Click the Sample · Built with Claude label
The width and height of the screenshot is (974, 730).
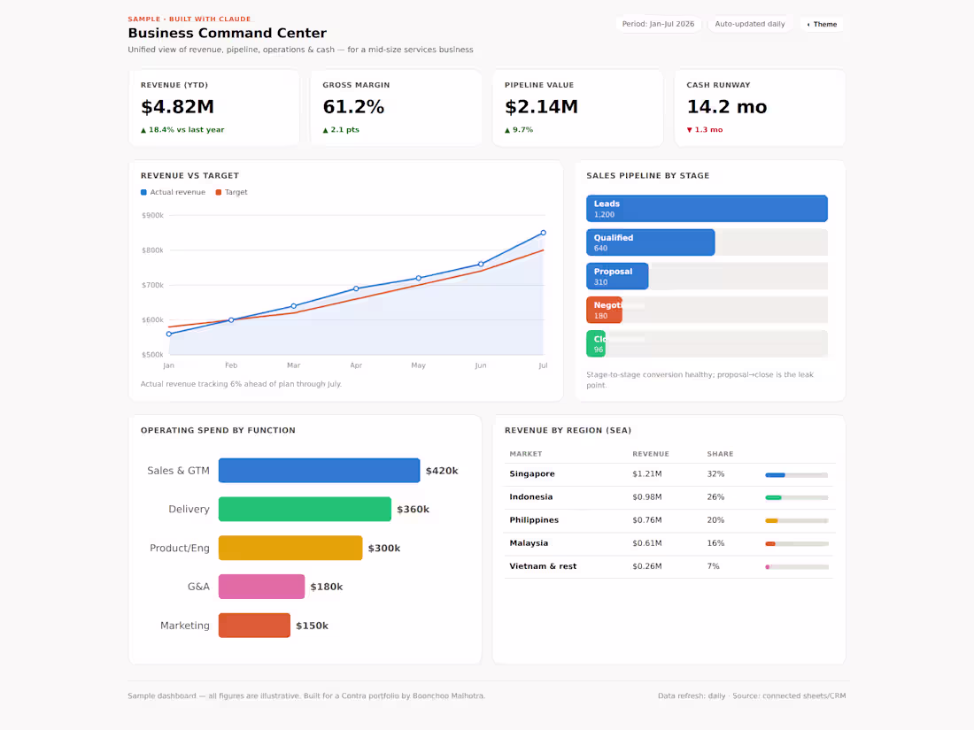pos(189,19)
